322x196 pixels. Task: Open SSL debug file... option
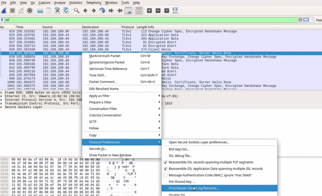tap(219, 156)
